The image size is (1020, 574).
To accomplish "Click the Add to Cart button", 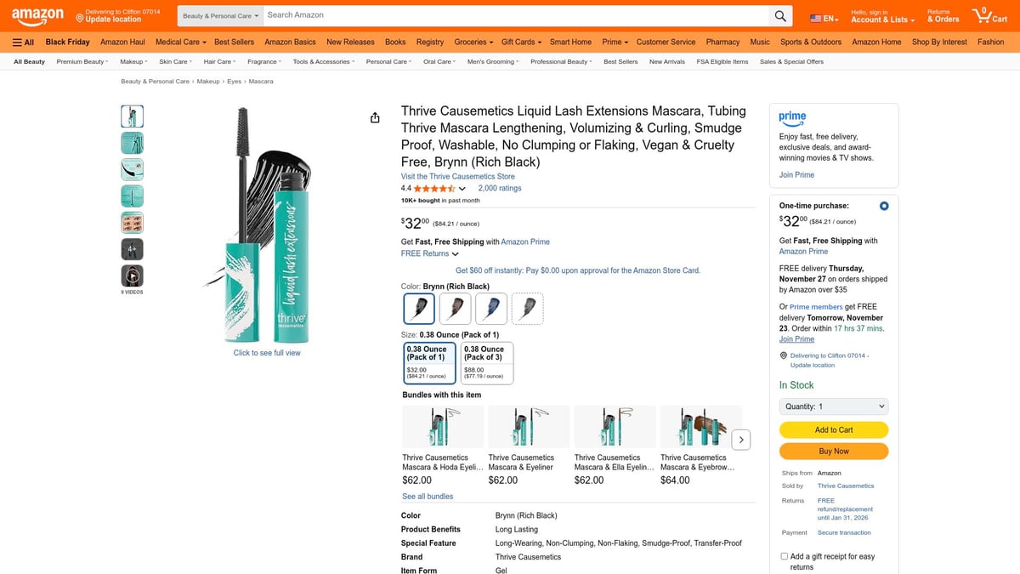I will click(x=833, y=430).
